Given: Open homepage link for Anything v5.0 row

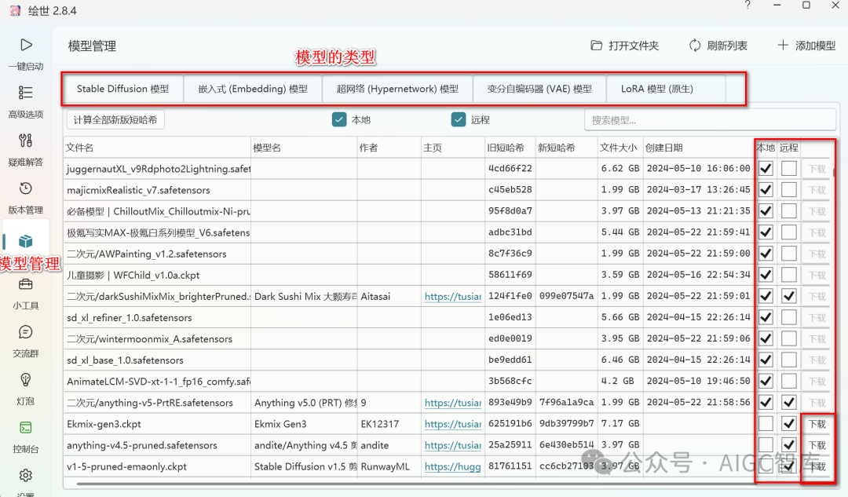Looking at the screenshot, I should tap(453, 402).
